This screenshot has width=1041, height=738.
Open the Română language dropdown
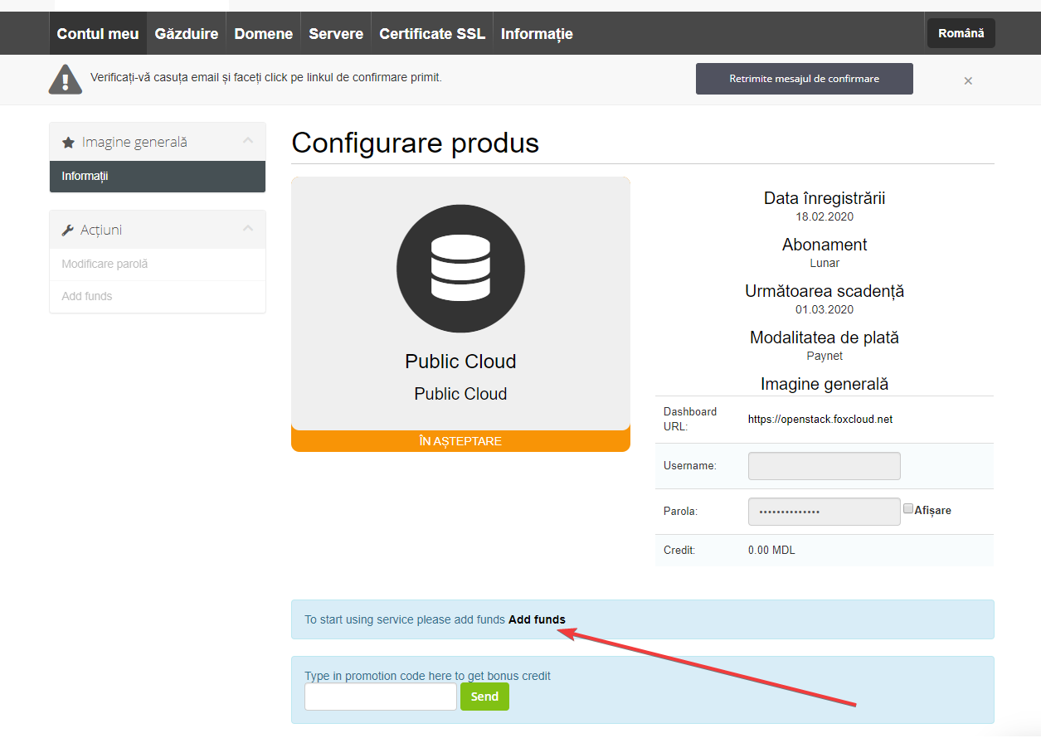click(x=961, y=33)
